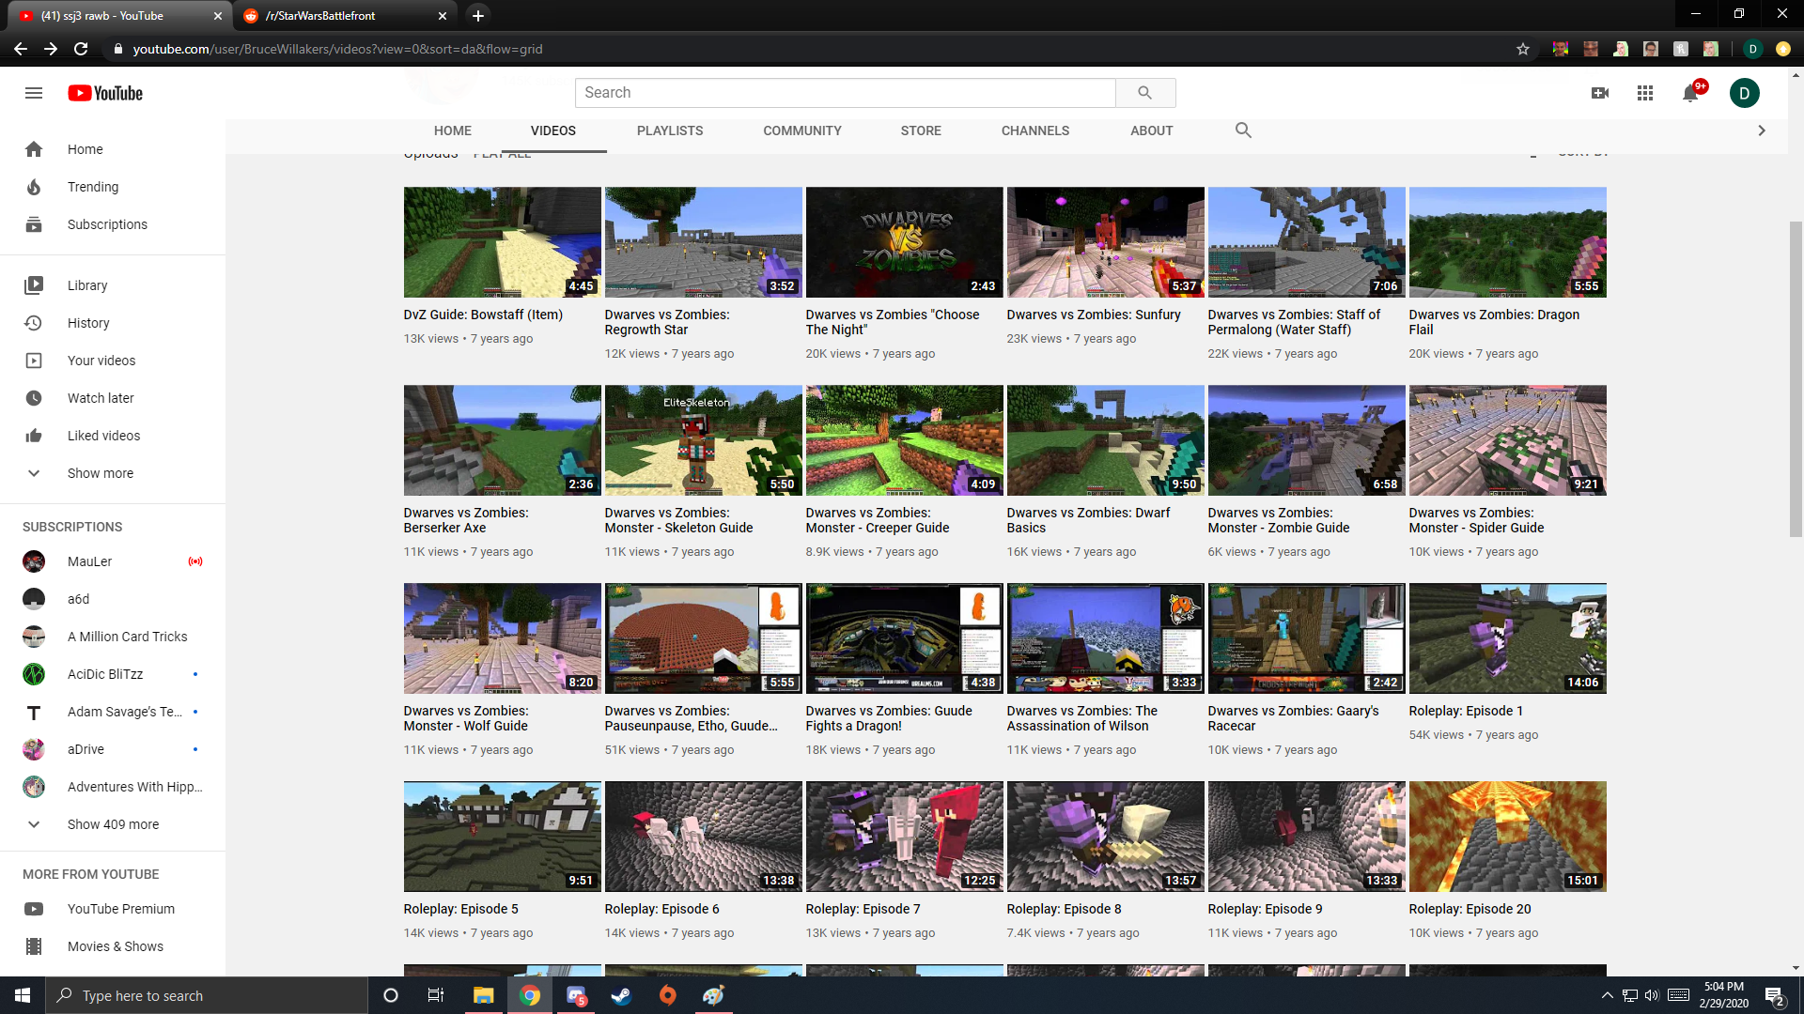The image size is (1804, 1014).
Task: Open Home in the sidebar
Action: coord(113,149)
